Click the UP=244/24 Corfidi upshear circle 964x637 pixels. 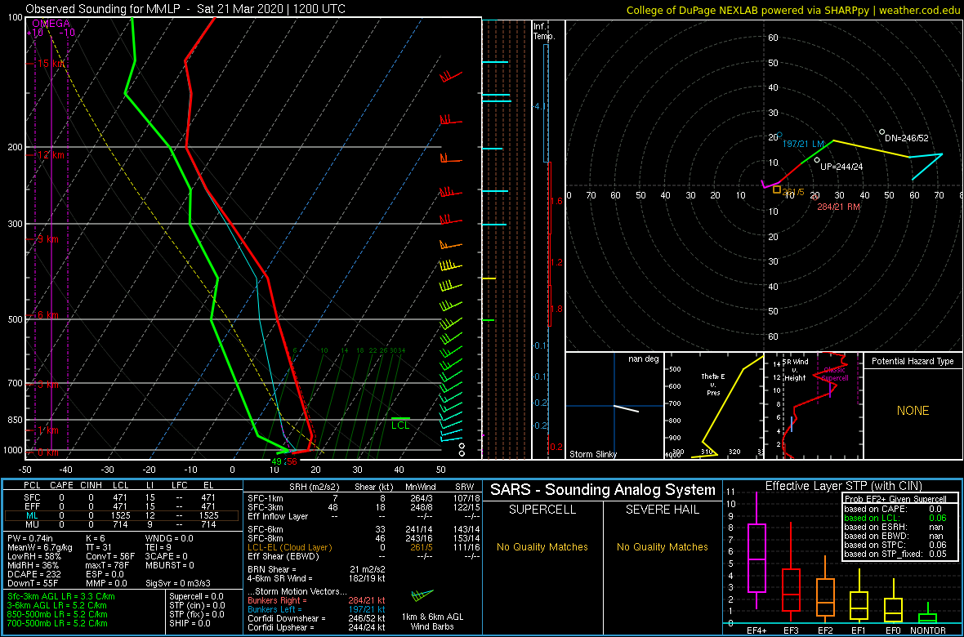[x=817, y=160]
